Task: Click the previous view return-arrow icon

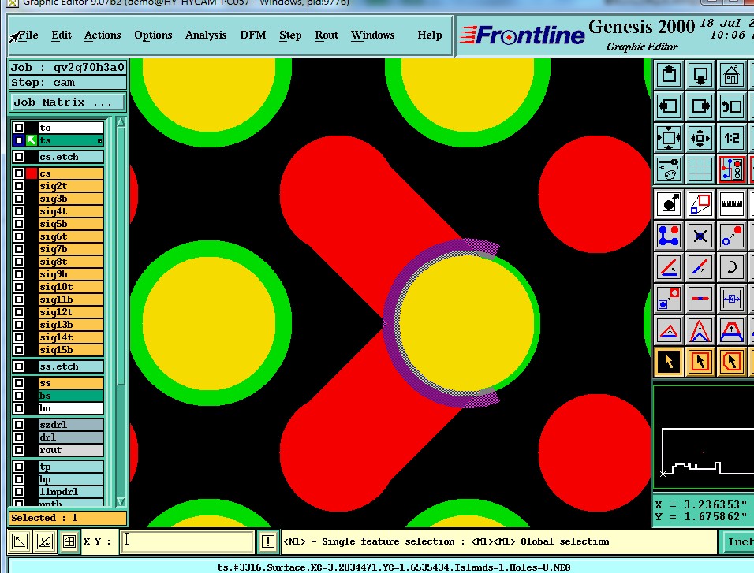Action: [731, 106]
